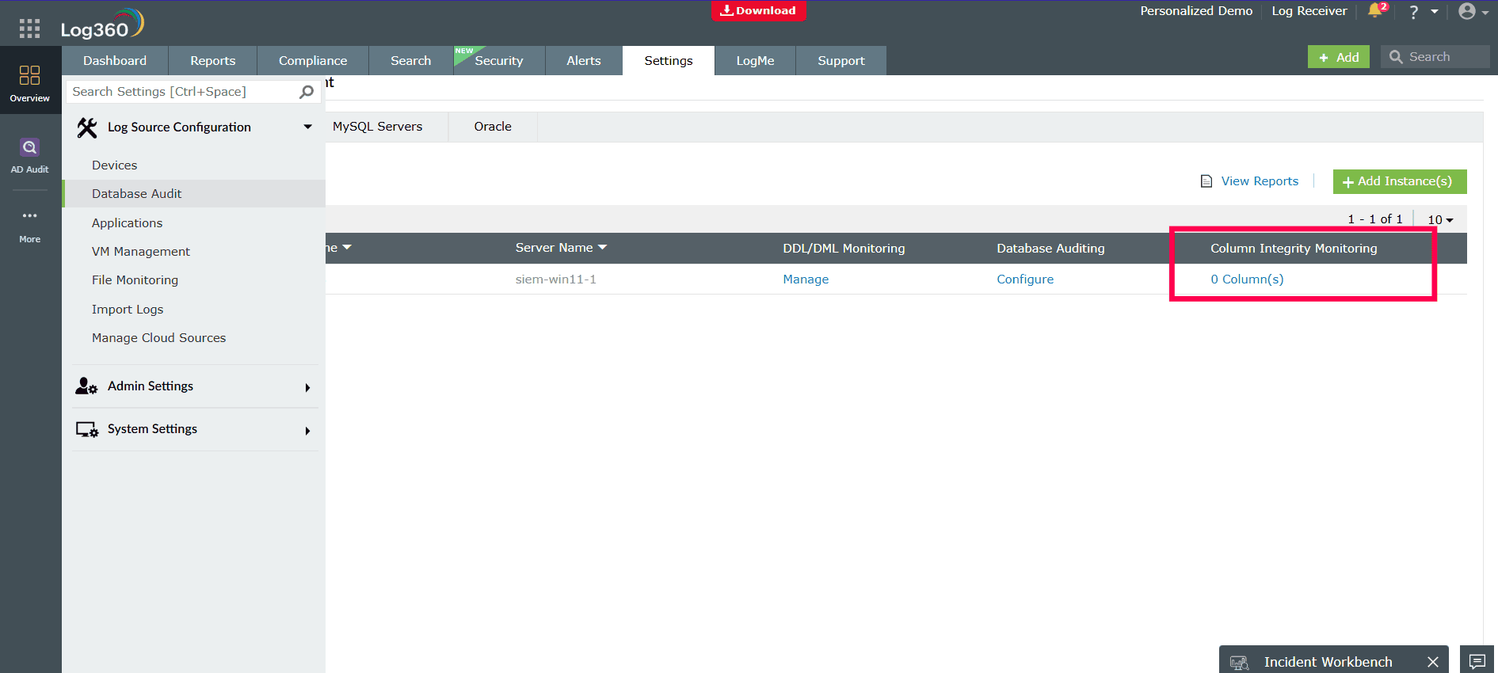Select the Settings tab

(x=669, y=61)
